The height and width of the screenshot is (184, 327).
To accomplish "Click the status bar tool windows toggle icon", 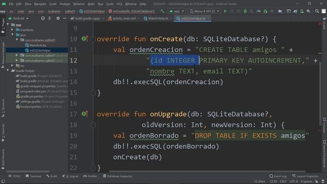I will (x=3, y=181).
